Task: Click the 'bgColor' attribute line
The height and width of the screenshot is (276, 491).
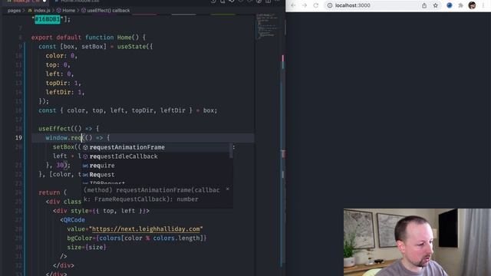Action: pyautogui.click(x=137, y=238)
